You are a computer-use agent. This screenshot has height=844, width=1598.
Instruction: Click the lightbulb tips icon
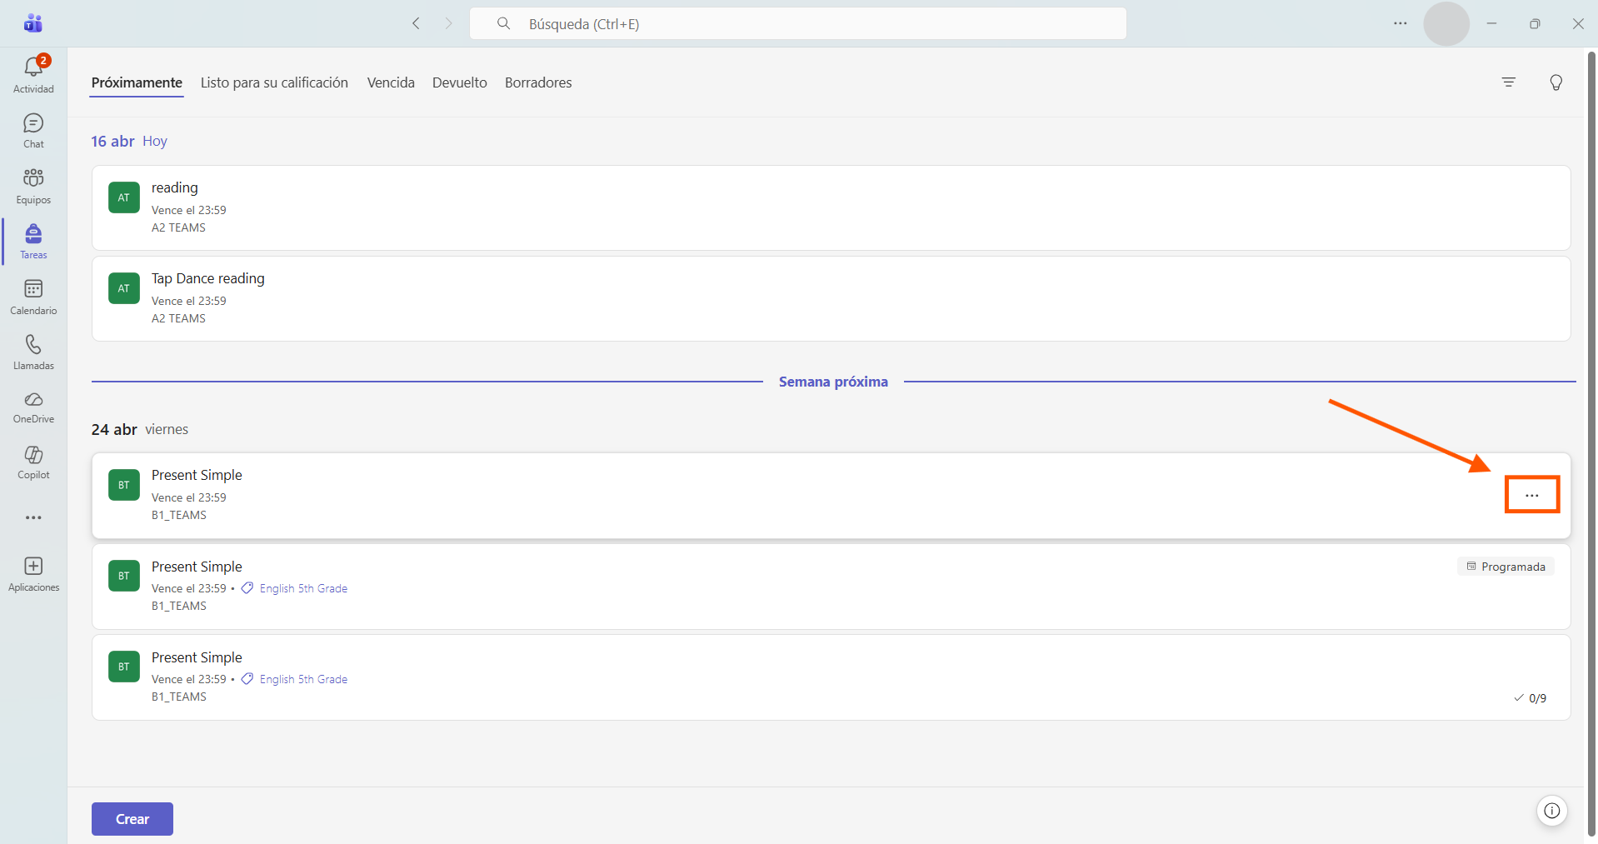point(1556,82)
